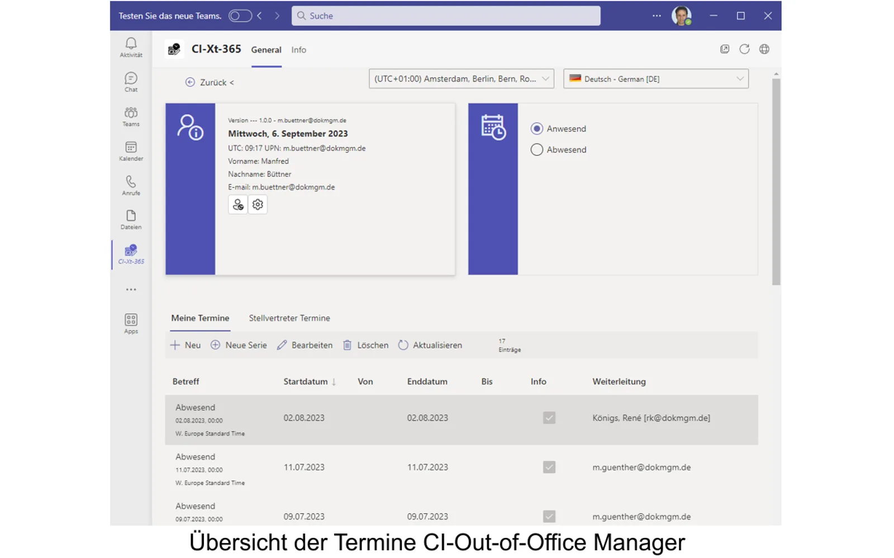
Task: Toggle Info checkbox for 09.07.2023 entry
Action: (549, 516)
